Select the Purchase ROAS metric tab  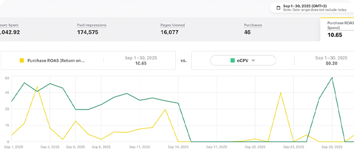[337, 29]
